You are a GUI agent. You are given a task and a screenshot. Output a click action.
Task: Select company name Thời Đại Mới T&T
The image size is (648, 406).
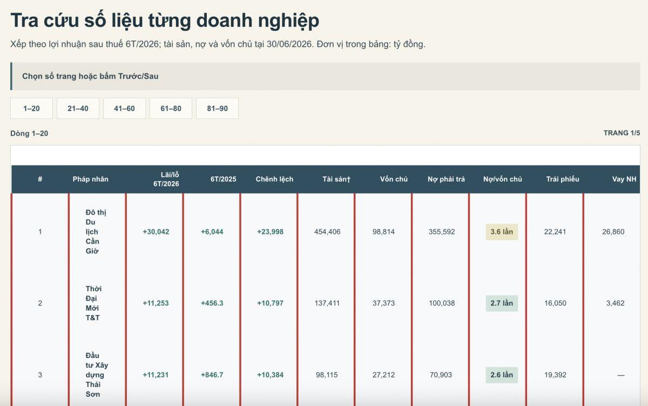tap(93, 303)
